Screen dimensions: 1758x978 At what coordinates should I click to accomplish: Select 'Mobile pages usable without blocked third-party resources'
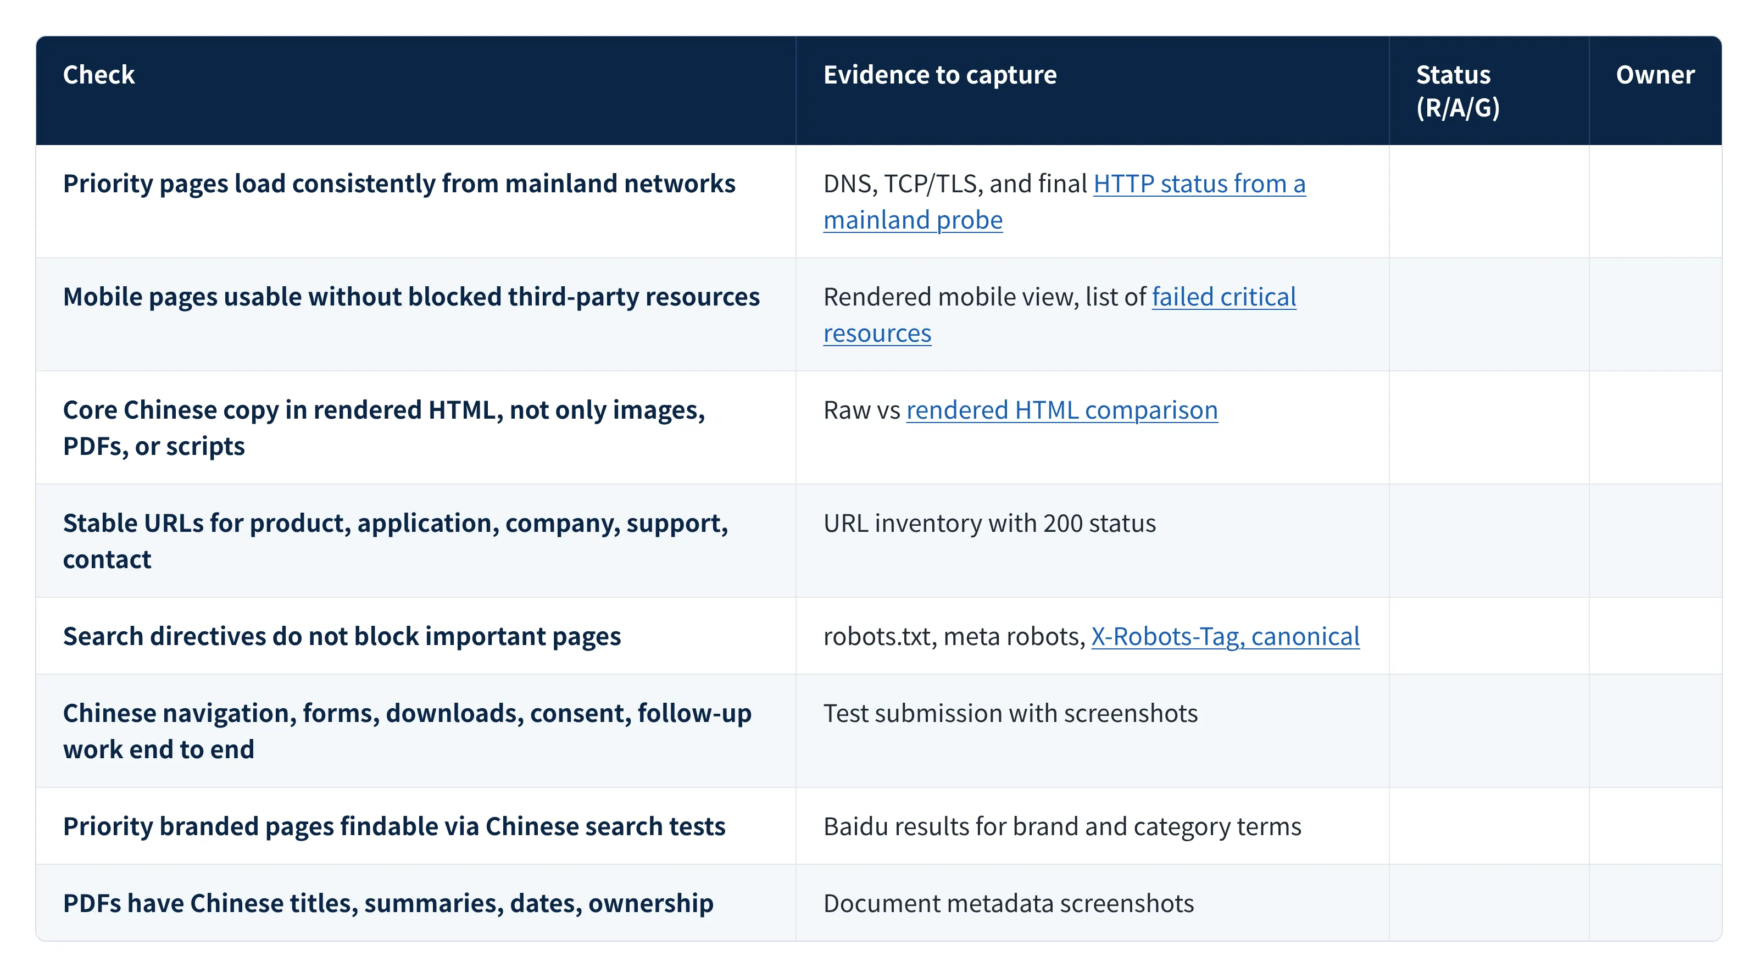(411, 297)
